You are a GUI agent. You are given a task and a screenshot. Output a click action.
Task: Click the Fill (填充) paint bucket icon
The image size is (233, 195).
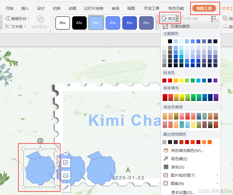[164, 19]
